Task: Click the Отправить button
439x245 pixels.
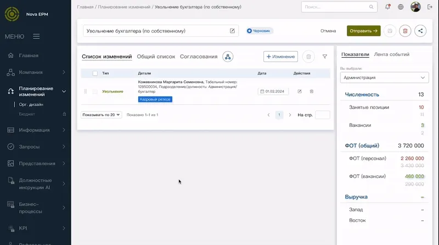Action: click(363, 31)
